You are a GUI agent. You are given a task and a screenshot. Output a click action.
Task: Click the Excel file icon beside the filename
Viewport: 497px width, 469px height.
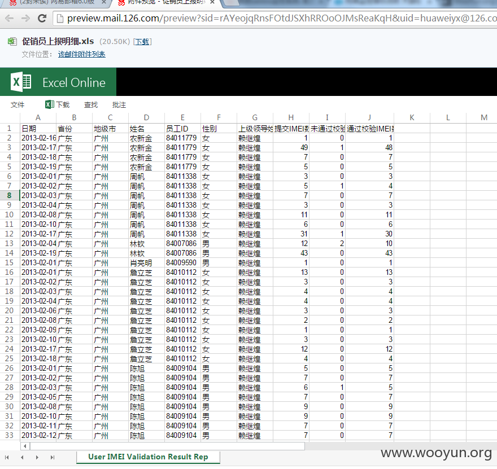click(x=12, y=42)
